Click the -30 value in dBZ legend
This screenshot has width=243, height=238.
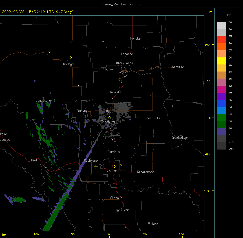[231, 149]
